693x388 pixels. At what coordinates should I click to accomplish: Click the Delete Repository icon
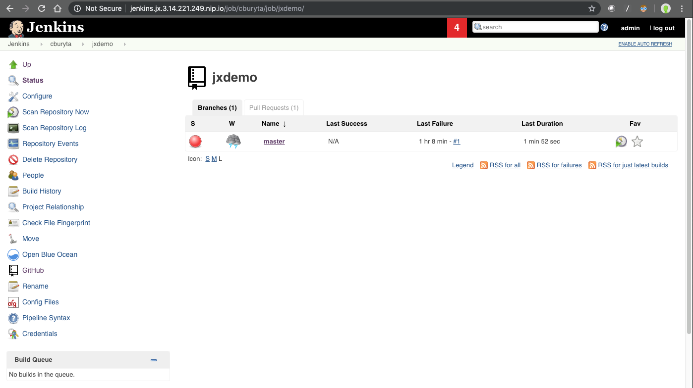(13, 160)
